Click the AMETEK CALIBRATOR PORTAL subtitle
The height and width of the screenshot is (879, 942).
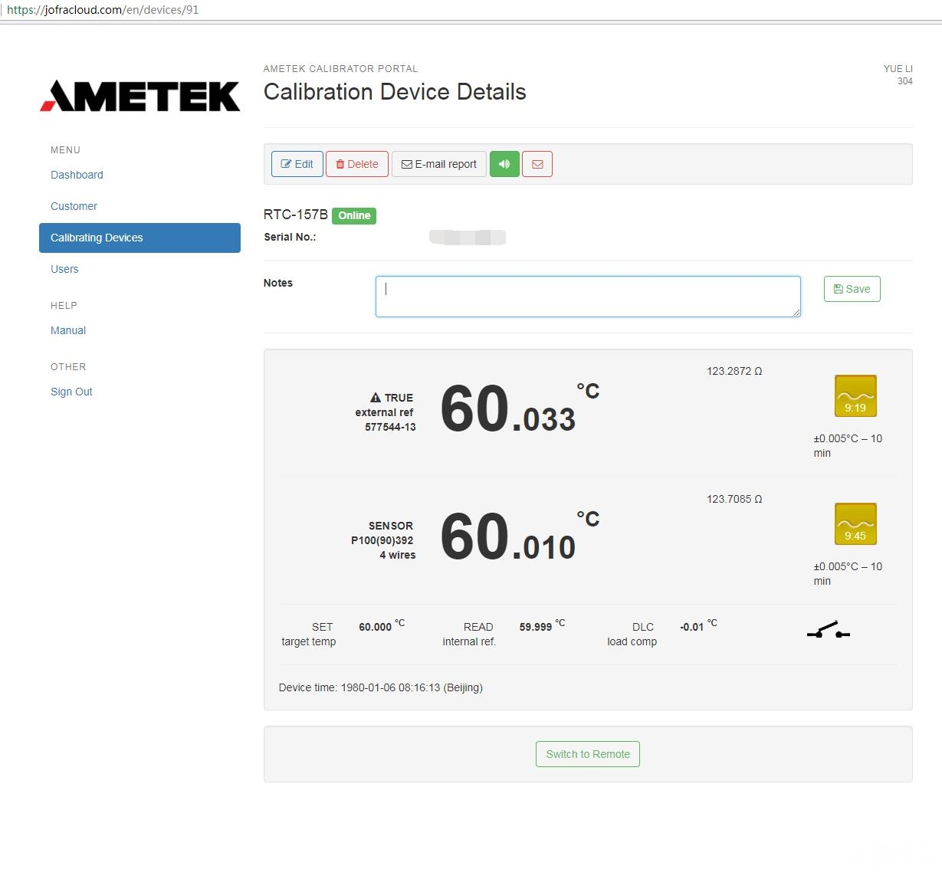click(x=341, y=68)
